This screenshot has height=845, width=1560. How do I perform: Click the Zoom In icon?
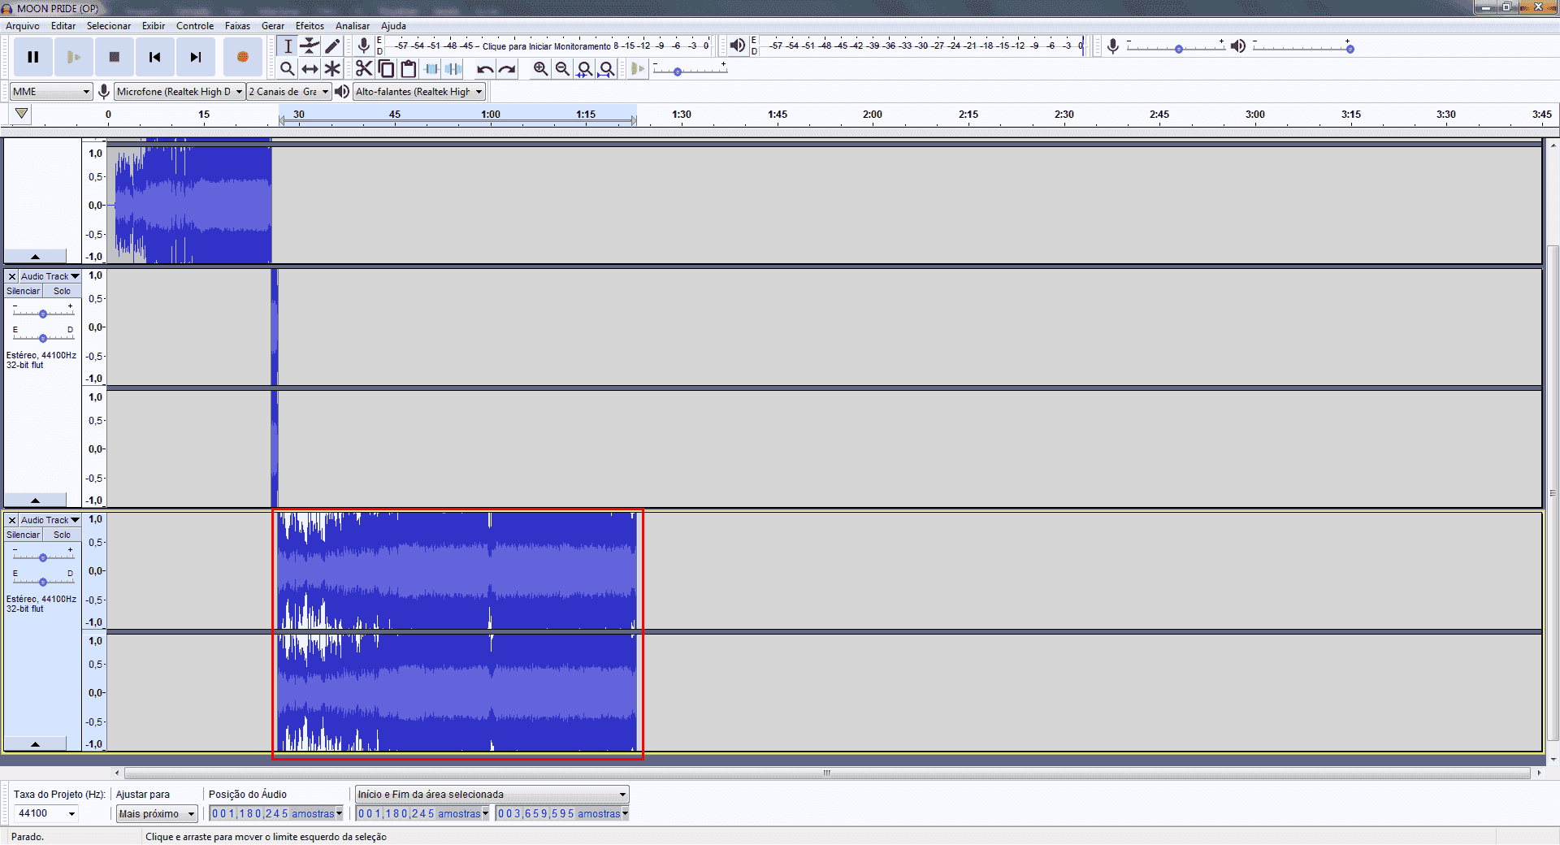(x=540, y=69)
